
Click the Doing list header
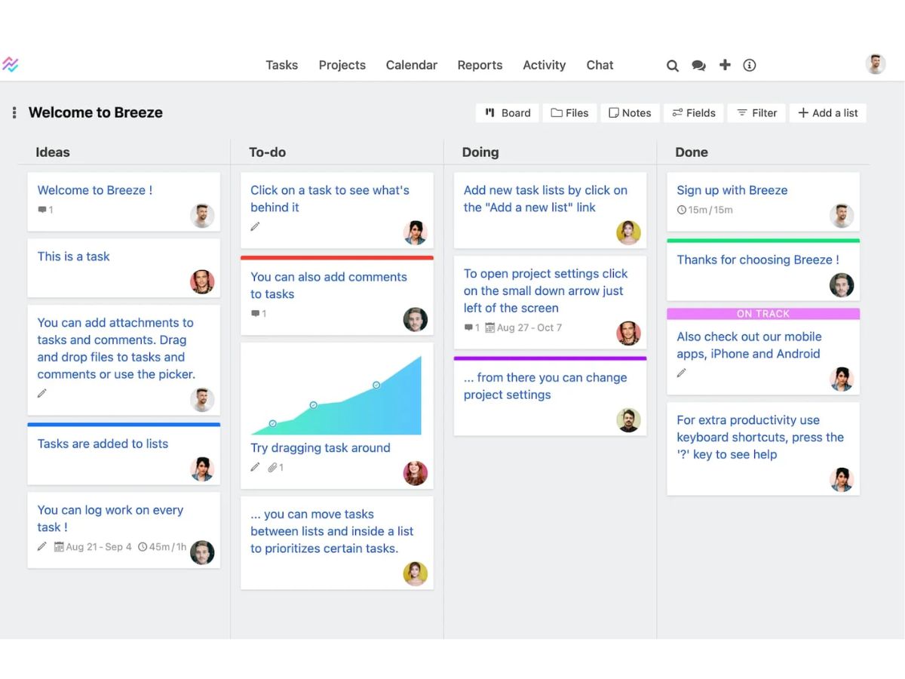(x=480, y=152)
